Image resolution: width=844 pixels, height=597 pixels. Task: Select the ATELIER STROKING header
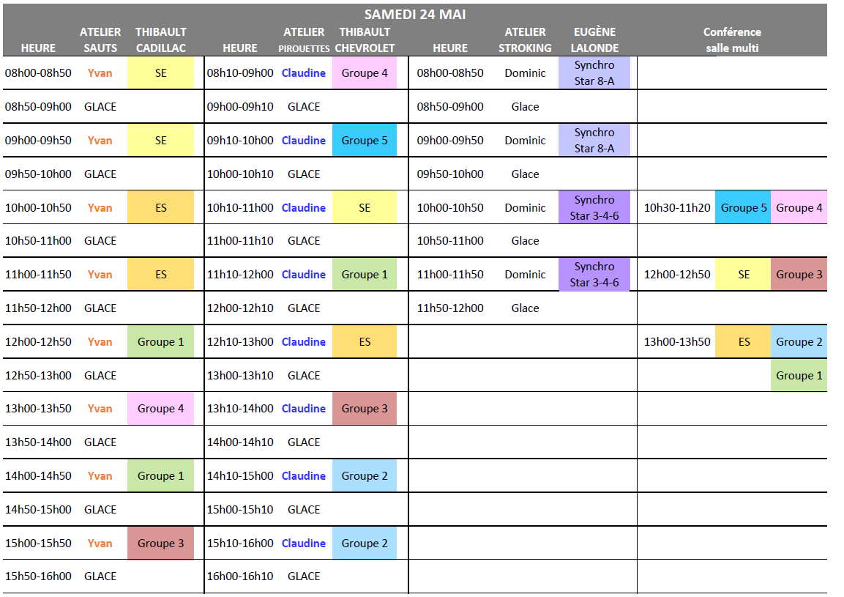(525, 40)
